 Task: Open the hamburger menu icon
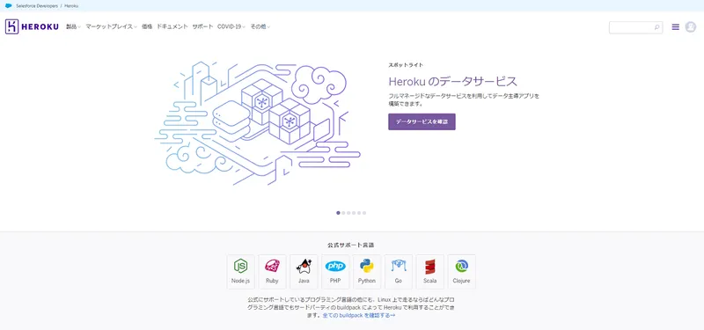675,27
